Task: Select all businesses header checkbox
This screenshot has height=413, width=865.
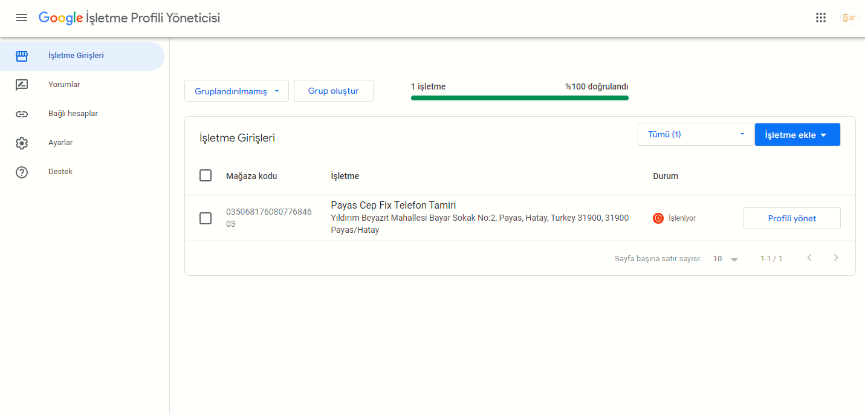Action: pyautogui.click(x=206, y=175)
